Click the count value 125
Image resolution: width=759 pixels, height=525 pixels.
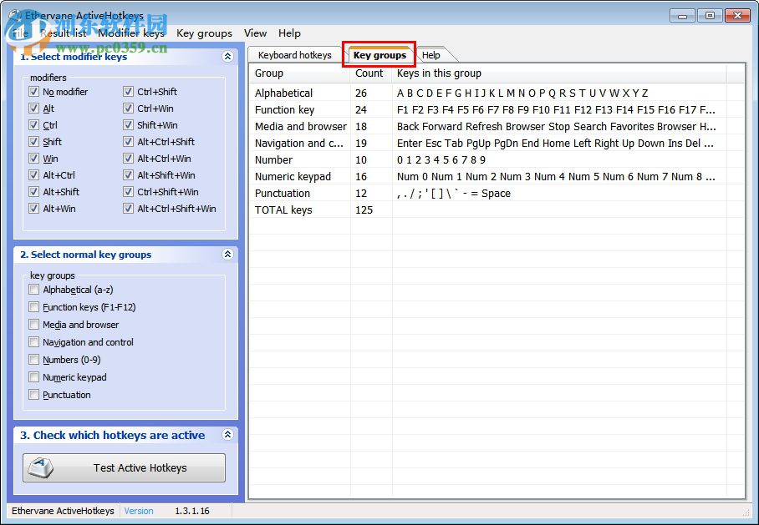[364, 209]
